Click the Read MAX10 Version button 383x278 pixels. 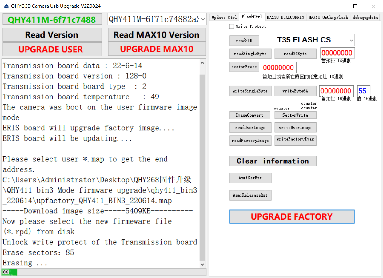pyautogui.click(x=157, y=35)
